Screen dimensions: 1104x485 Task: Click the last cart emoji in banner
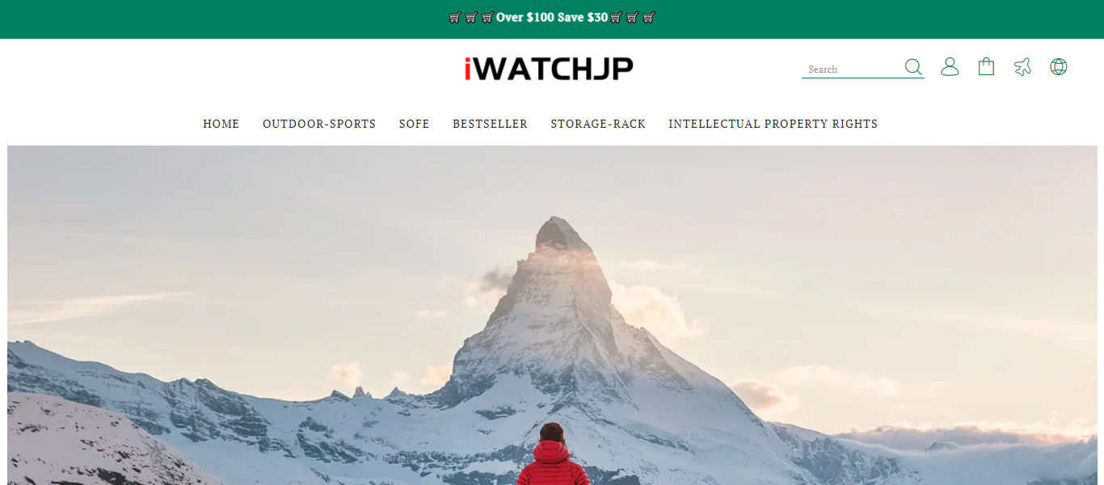[x=649, y=17]
